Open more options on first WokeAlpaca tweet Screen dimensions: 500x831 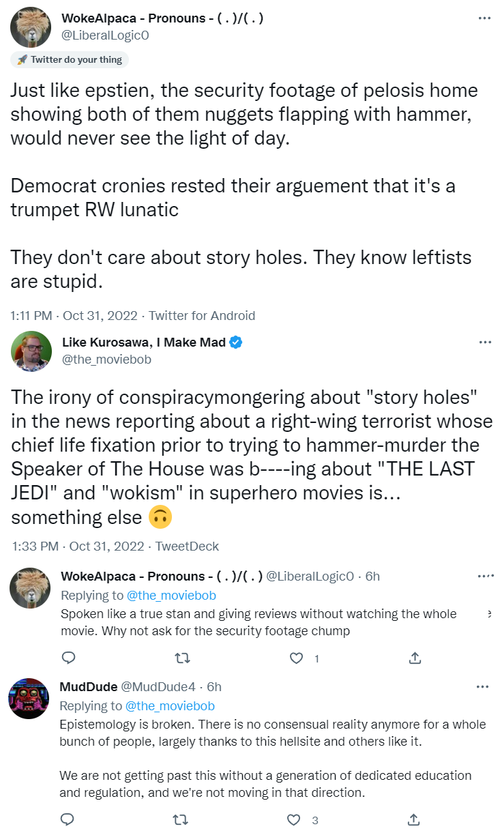coord(484,18)
